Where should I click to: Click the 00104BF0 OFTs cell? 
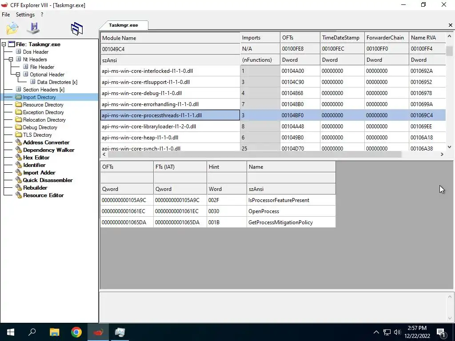pos(300,115)
